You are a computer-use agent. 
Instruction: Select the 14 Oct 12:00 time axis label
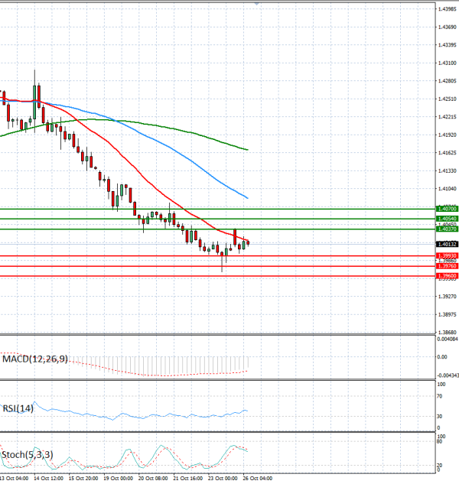pos(48,479)
